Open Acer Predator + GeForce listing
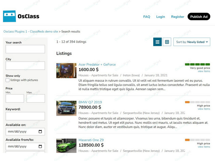The image size is (215, 161). click(x=97, y=64)
